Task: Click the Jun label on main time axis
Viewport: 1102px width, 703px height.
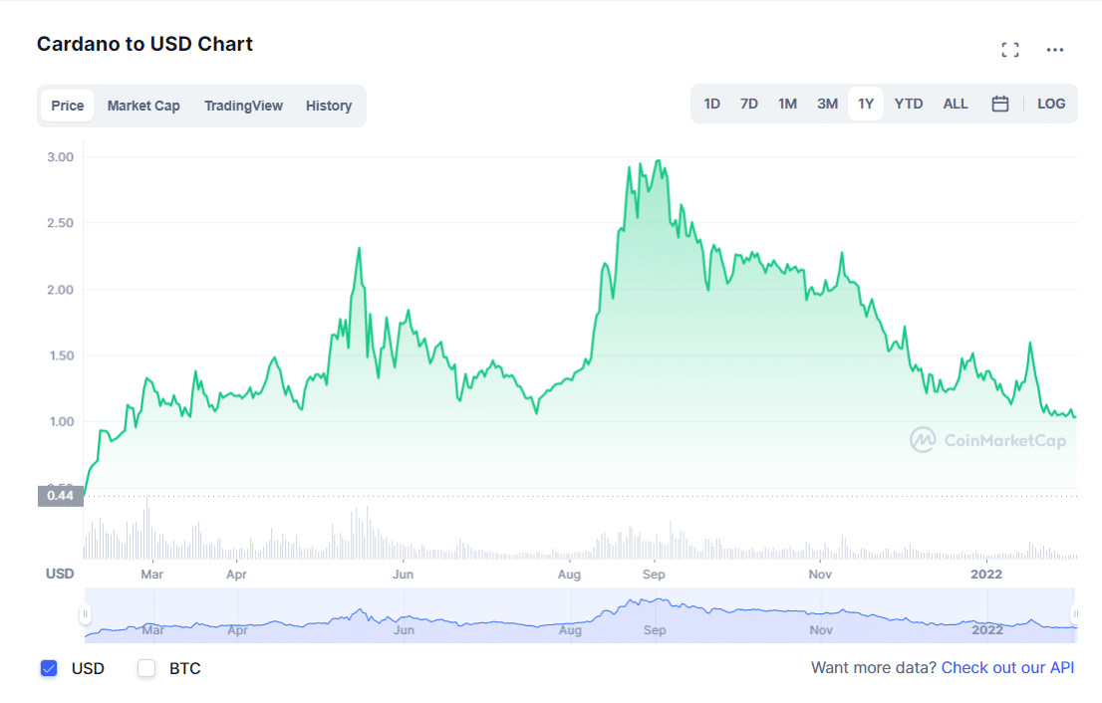Action: 403,575
